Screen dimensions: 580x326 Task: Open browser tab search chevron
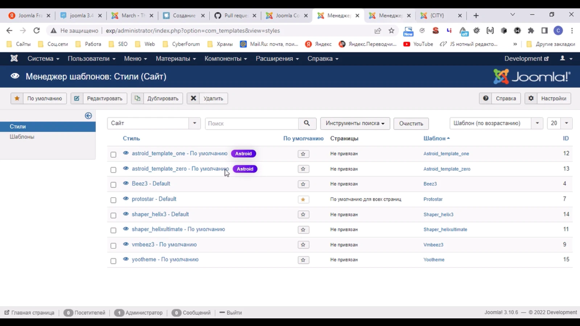(x=513, y=15)
